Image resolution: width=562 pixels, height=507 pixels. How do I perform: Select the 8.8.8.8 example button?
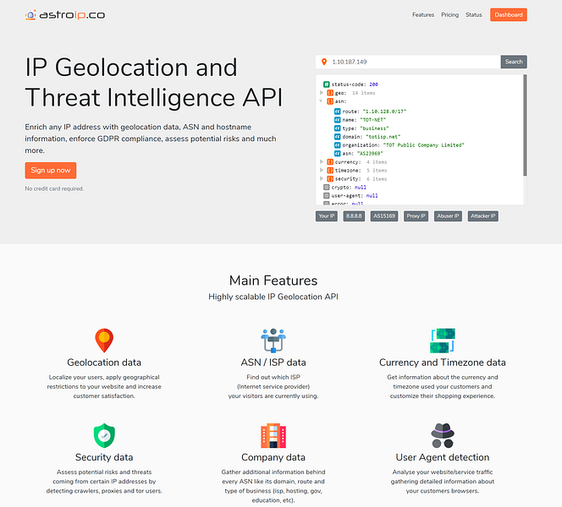click(x=354, y=216)
